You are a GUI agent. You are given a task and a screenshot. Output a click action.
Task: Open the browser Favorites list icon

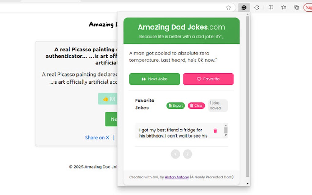[x=284, y=8]
